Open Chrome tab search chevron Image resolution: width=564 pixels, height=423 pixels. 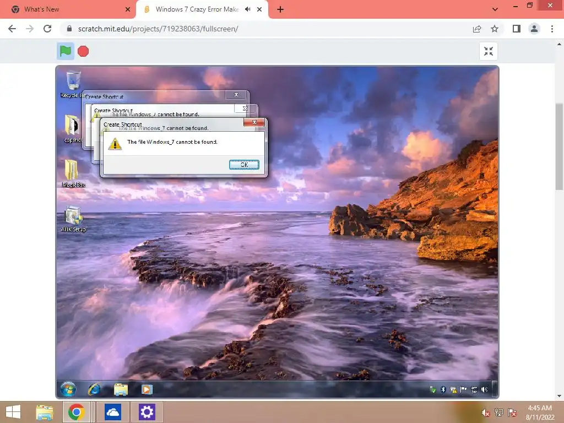(x=495, y=9)
